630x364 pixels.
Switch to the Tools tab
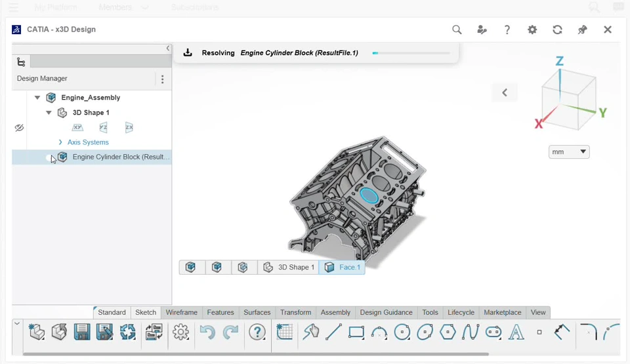pos(430,312)
